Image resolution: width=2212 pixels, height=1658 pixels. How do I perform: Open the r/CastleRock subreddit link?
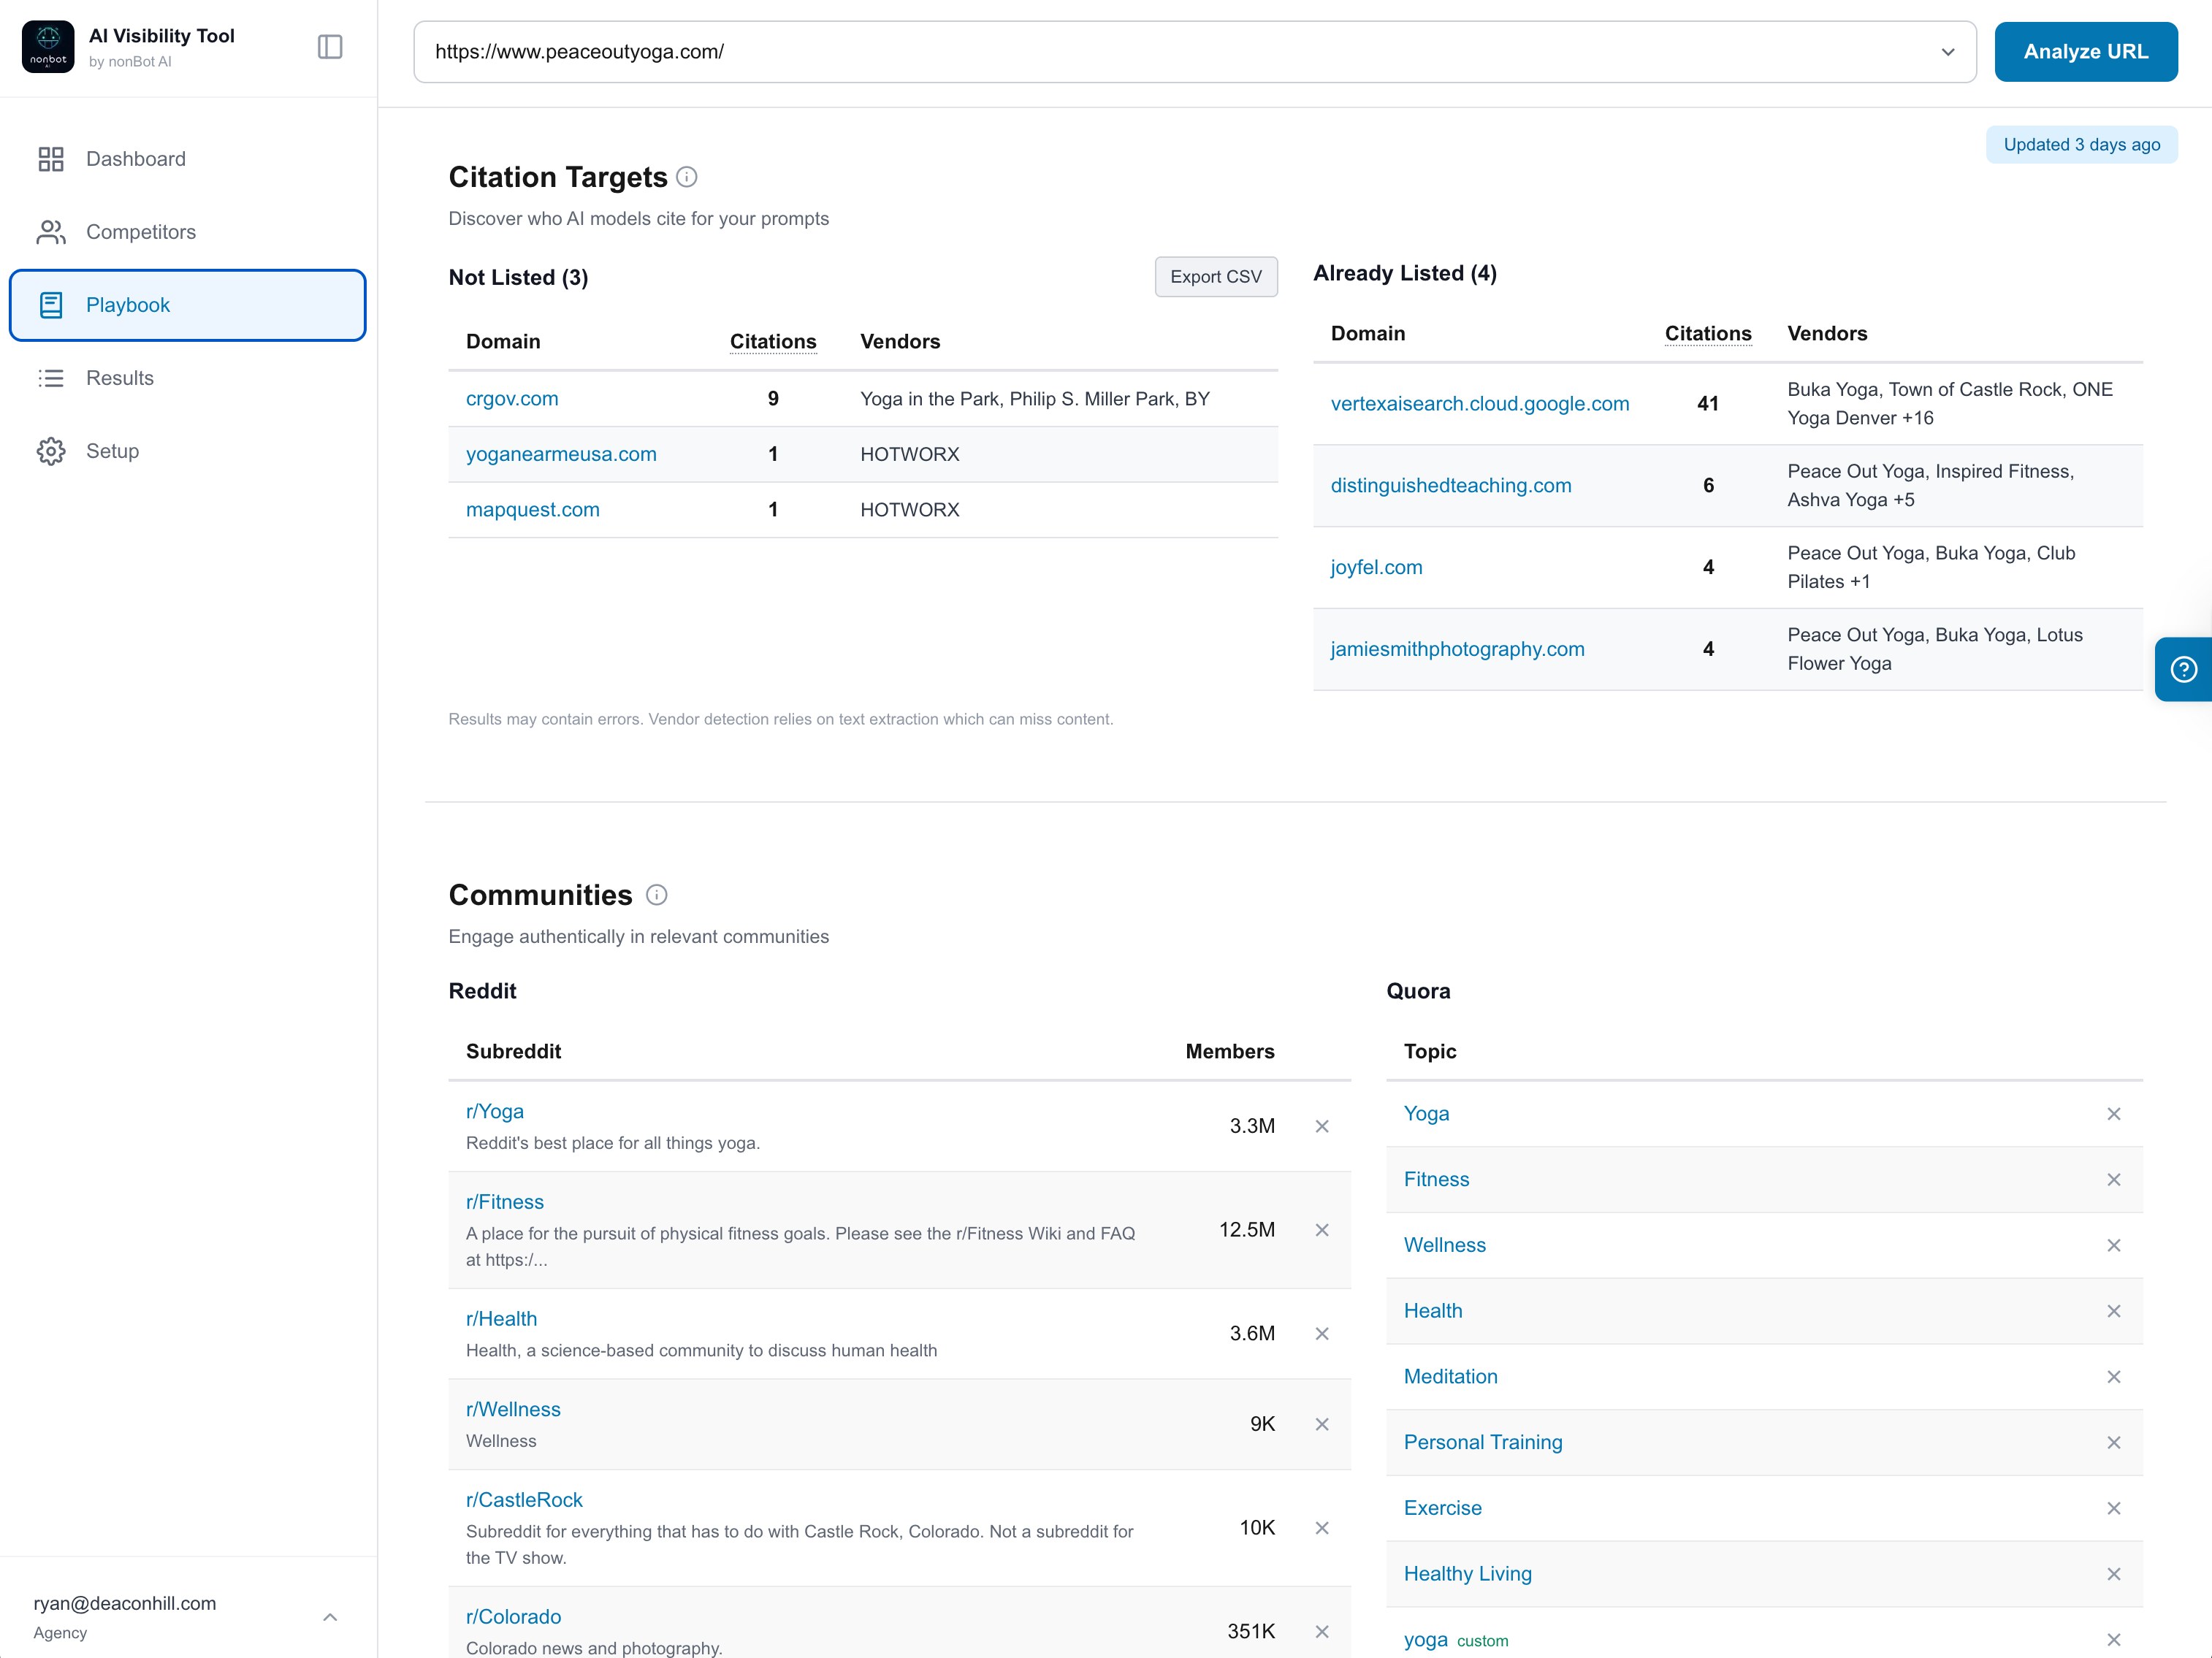[524, 1499]
